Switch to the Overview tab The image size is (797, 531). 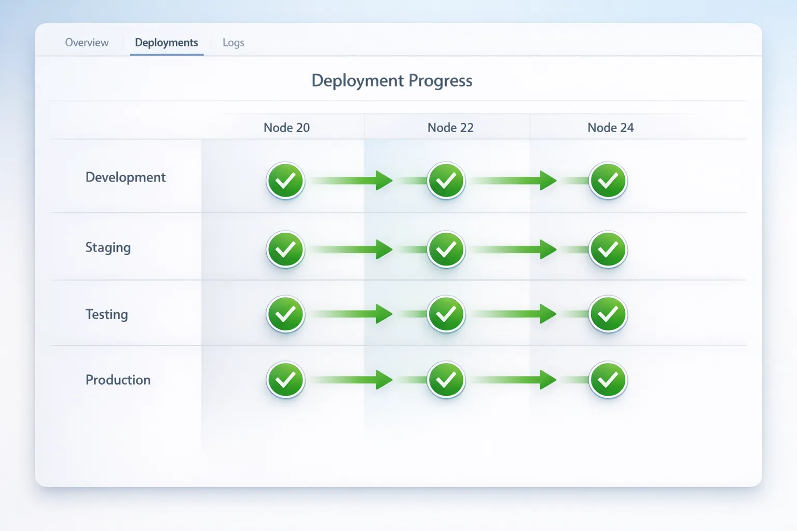[87, 43]
